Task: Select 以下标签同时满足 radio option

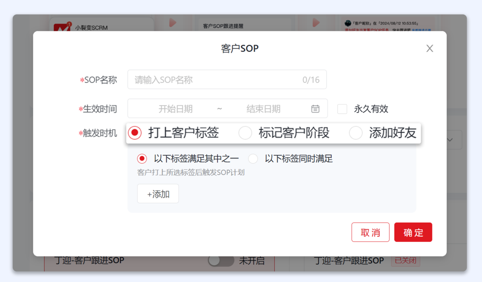Action: pos(253,159)
